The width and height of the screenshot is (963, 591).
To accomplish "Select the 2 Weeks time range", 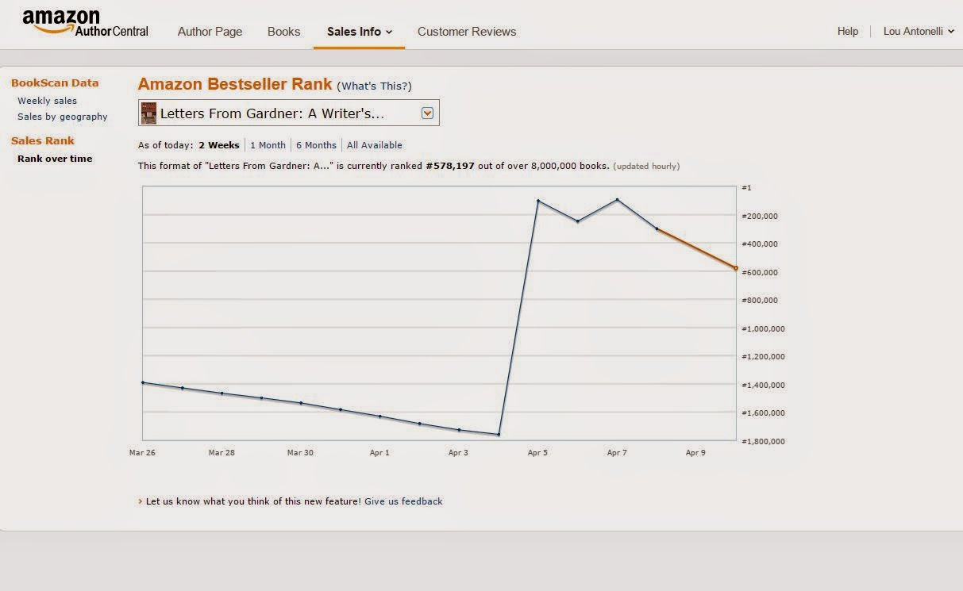I will coord(218,145).
